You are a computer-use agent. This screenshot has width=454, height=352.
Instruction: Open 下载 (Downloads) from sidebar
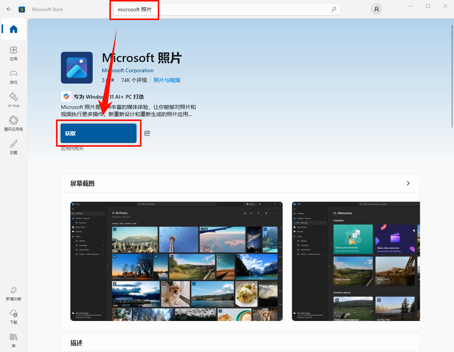(13, 318)
